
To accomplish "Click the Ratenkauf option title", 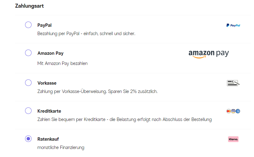I will (48, 139).
